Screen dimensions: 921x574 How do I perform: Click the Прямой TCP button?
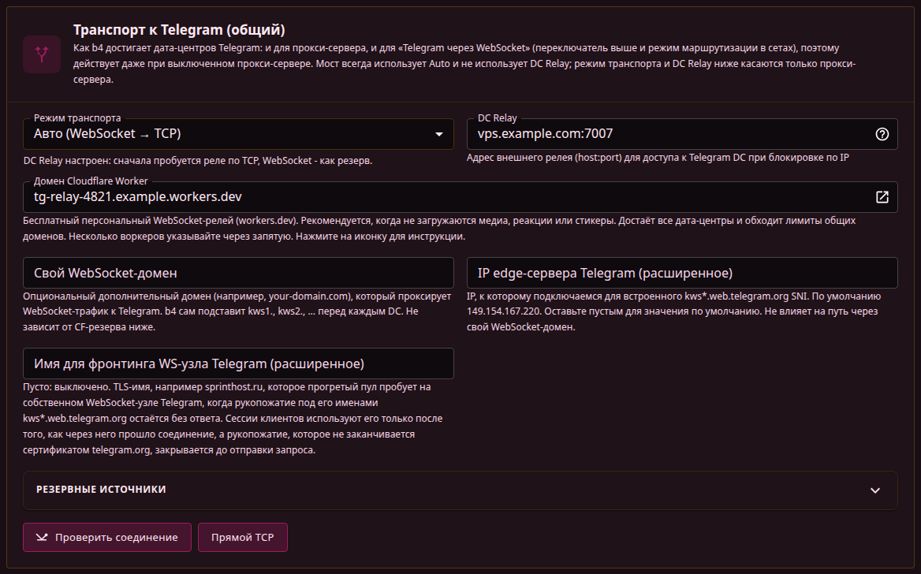pyautogui.click(x=243, y=537)
